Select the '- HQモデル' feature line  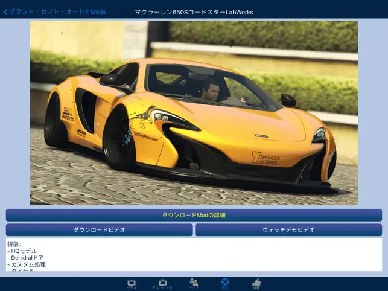22,251
